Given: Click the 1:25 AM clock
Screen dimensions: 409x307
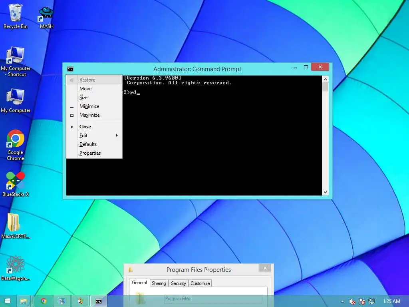Looking at the screenshot, I should pos(391,301).
